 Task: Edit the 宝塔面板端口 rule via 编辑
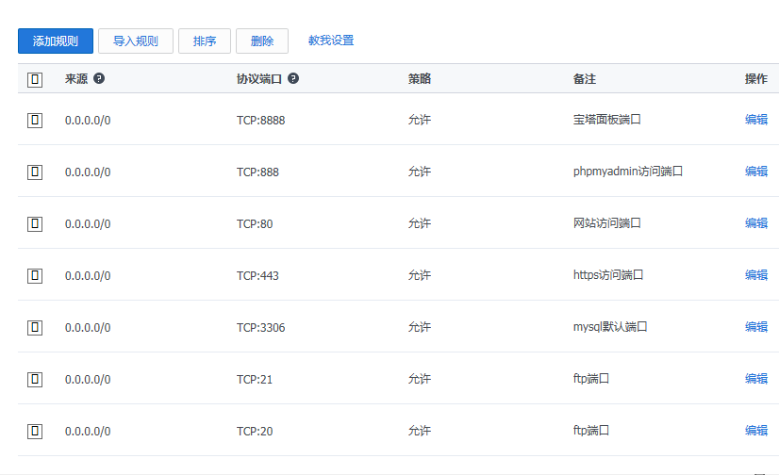coord(756,120)
